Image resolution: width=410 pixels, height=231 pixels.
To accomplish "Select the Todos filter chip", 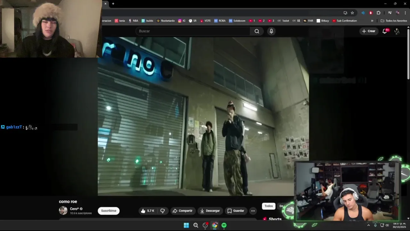I will pos(269,206).
